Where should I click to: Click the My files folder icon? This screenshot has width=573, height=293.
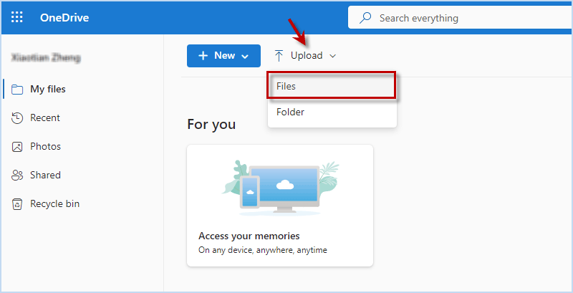(x=17, y=90)
